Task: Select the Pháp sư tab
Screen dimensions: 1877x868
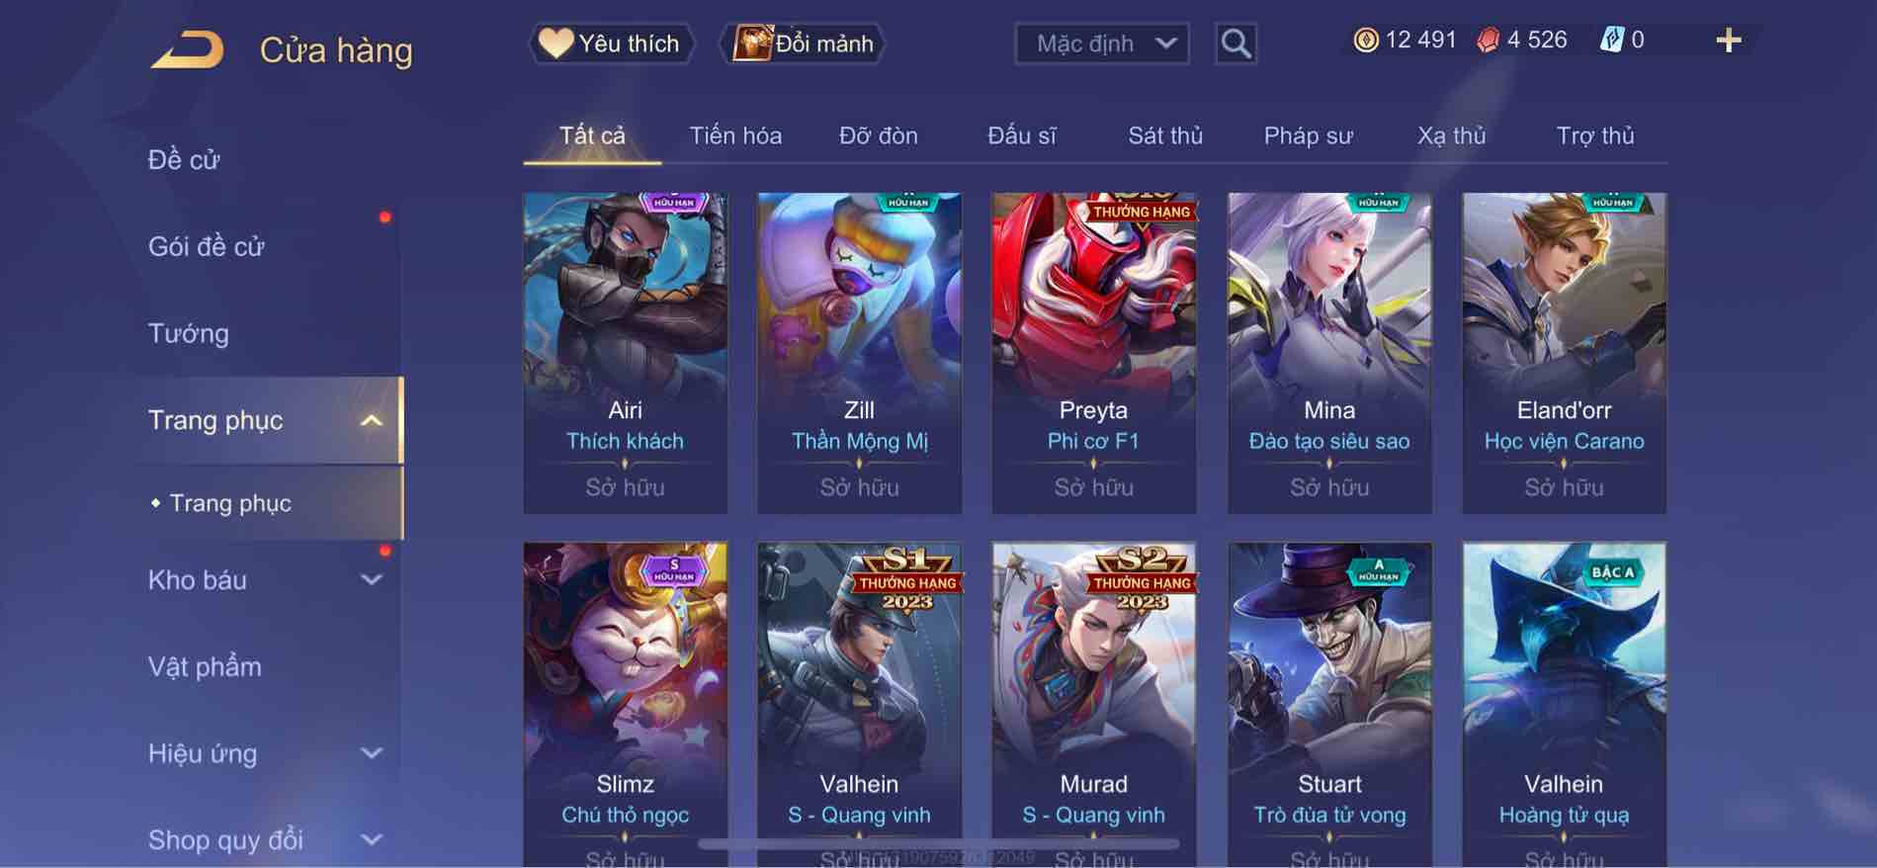Action: (1308, 135)
